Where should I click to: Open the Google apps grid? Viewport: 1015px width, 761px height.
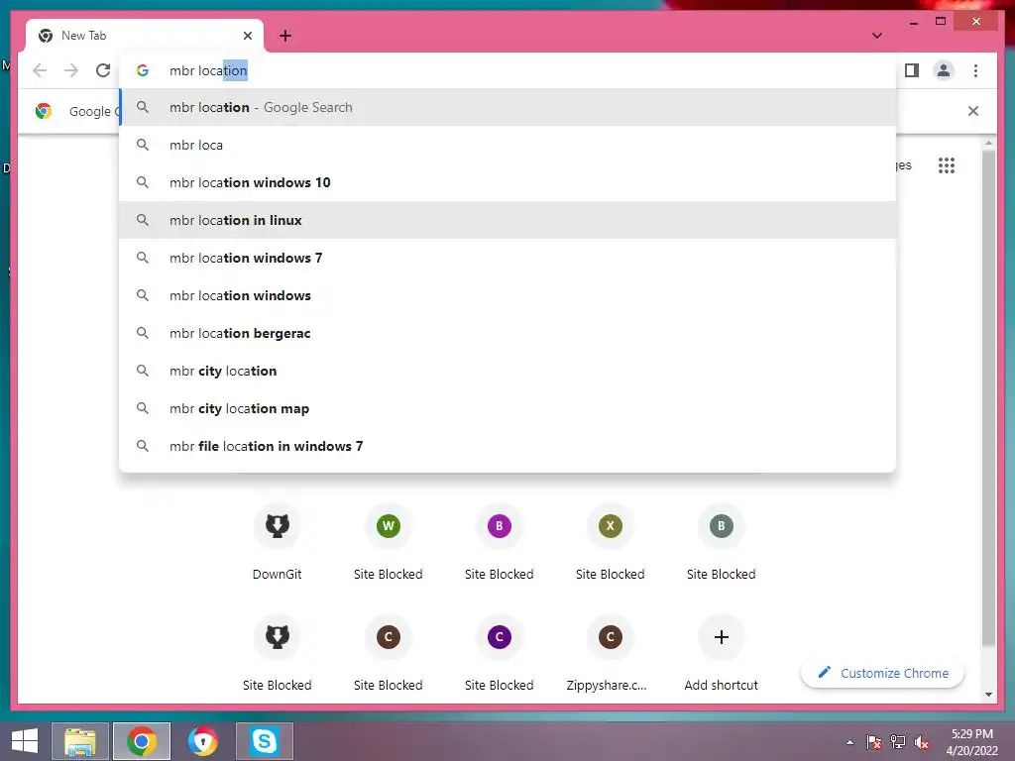tap(947, 165)
